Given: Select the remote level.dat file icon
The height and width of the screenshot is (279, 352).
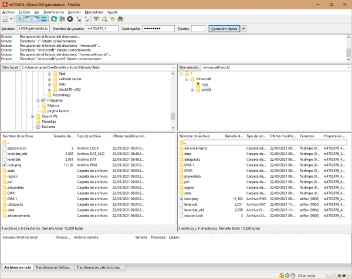Looking at the screenshot, I should [181, 204].
